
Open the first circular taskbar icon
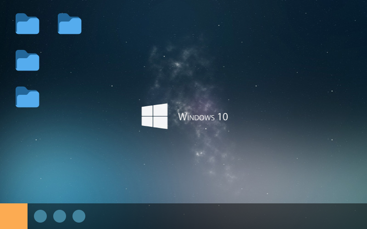pos(40,216)
